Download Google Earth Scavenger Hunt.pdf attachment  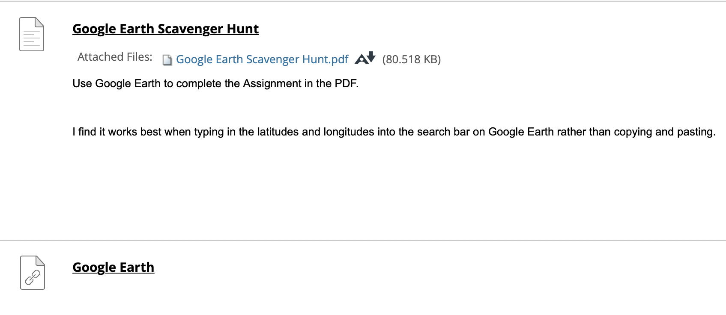[262, 59]
